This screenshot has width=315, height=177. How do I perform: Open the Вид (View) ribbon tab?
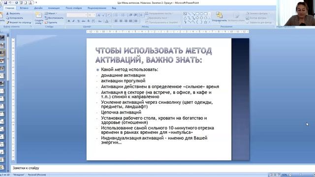[114, 8]
